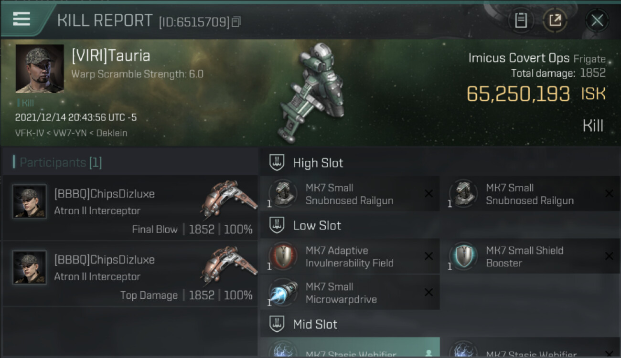Select the highlighted MK7 Stasis Webifier row
621x358 pixels.
[350, 348]
